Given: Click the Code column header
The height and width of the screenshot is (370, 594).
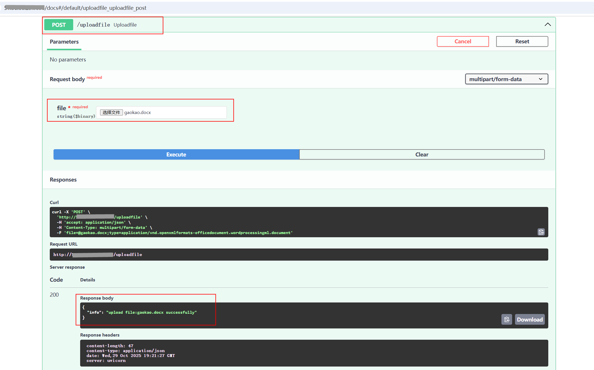Looking at the screenshot, I should pyautogui.click(x=56, y=280).
